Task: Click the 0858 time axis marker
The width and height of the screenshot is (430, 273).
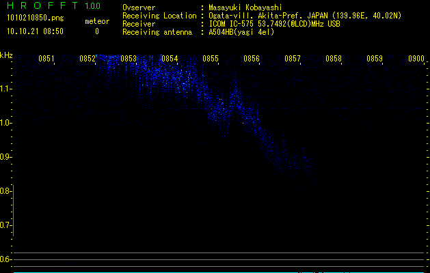Action: [334, 59]
